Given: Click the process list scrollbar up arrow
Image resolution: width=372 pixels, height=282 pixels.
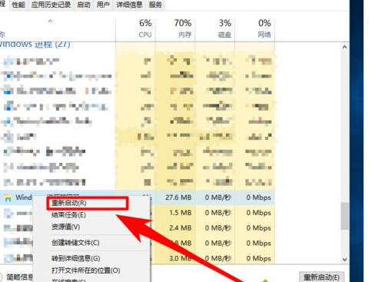Looking at the screenshot, I should pyautogui.click(x=345, y=47).
